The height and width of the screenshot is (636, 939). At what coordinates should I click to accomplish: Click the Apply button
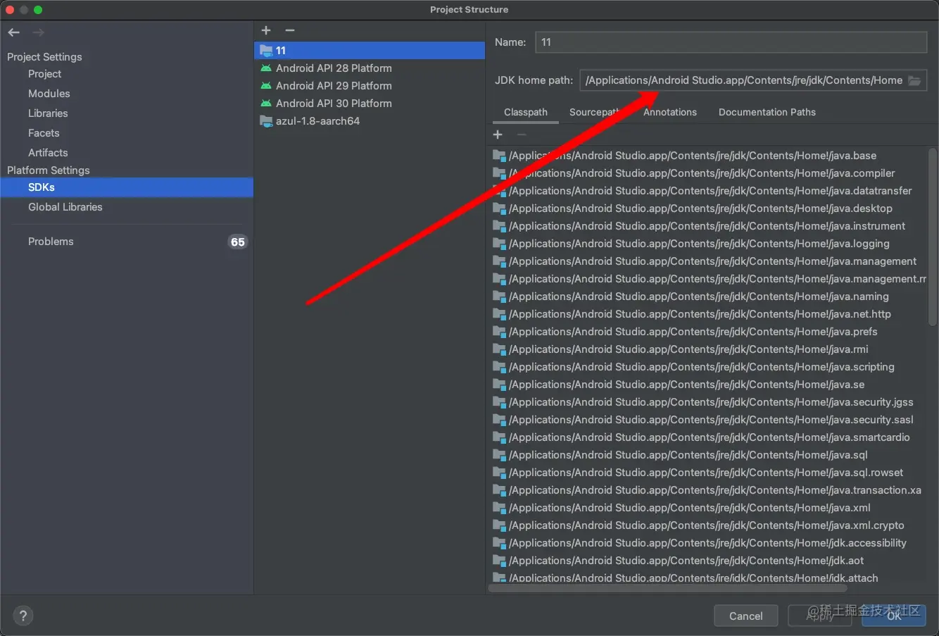point(820,616)
